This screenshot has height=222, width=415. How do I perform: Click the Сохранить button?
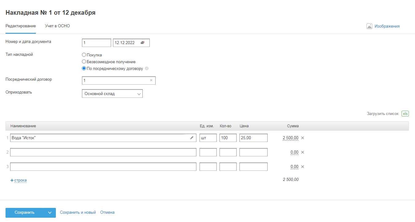[x=25, y=212]
